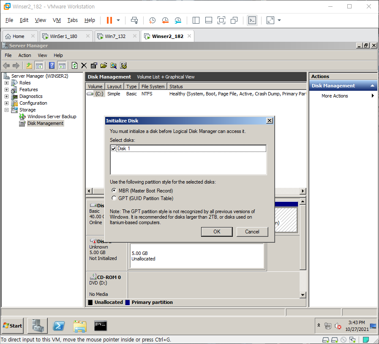The image size is (379, 344).
Task: Click the network tray icon
Action: (x=328, y=326)
